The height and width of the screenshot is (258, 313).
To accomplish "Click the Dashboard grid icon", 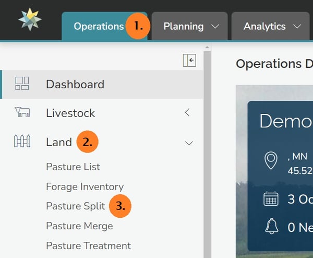I will click(x=22, y=84).
